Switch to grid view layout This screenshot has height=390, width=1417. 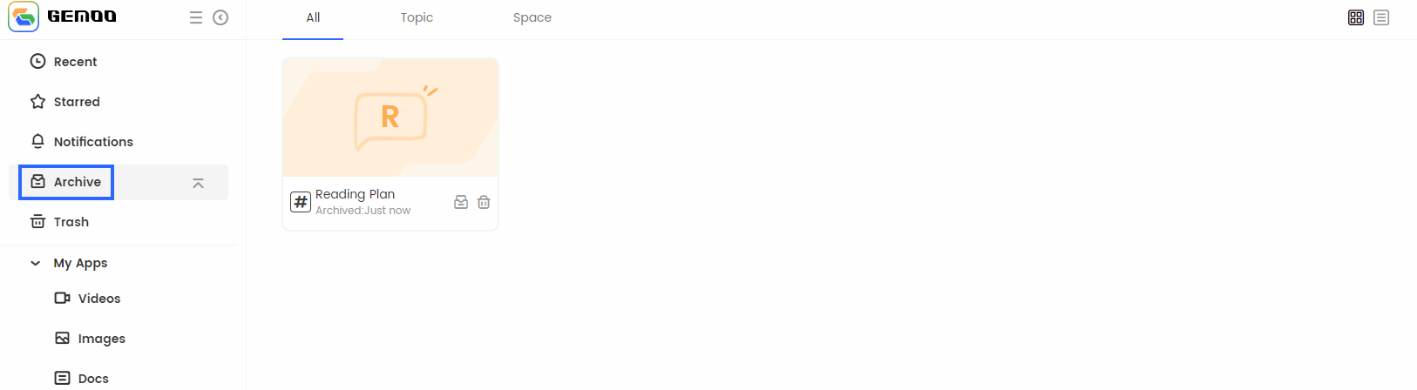pyautogui.click(x=1356, y=17)
